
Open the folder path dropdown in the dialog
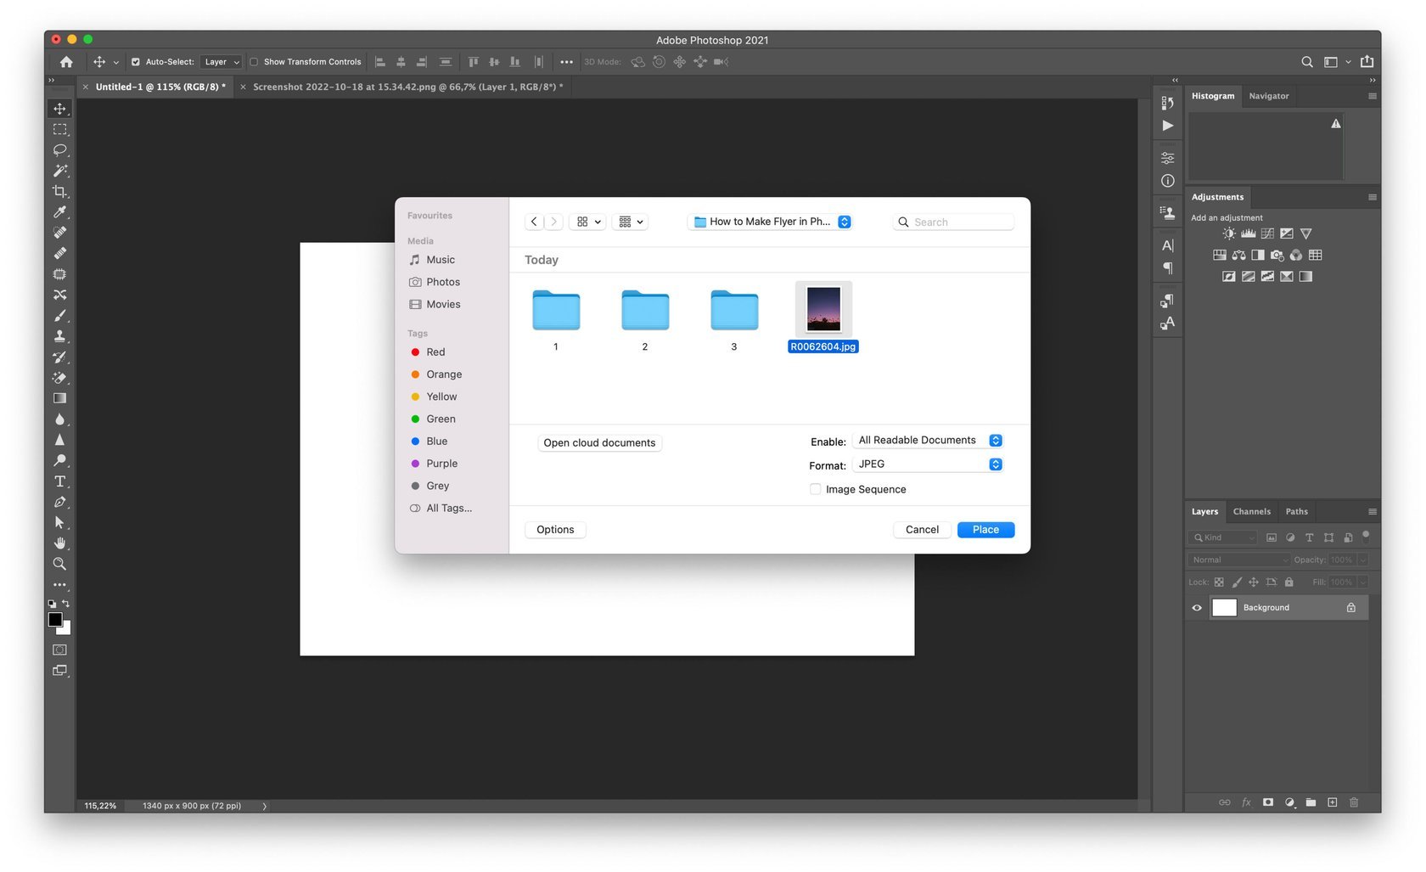point(768,221)
